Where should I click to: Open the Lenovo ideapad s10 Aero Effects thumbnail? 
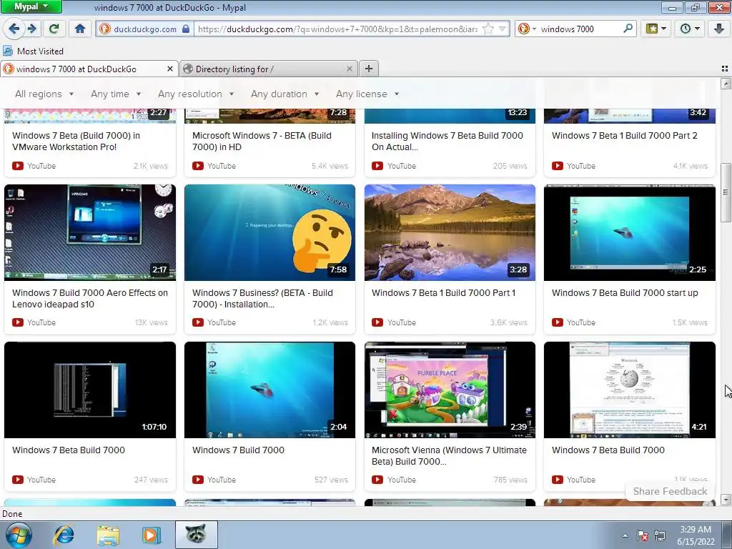(90, 232)
